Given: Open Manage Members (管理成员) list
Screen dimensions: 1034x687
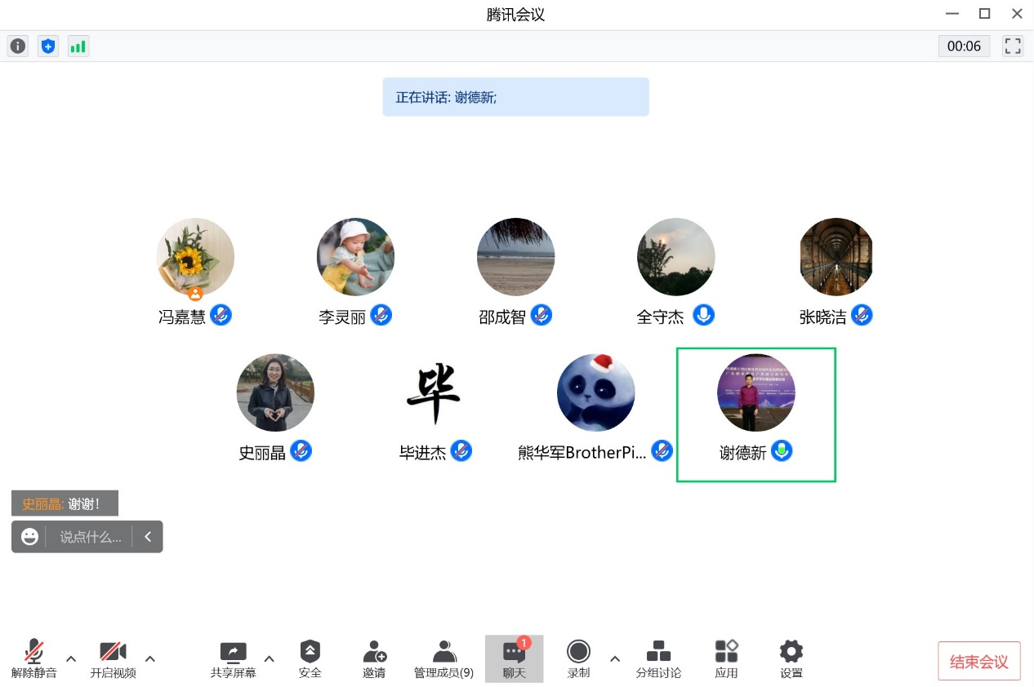Looking at the screenshot, I should coord(443,659).
